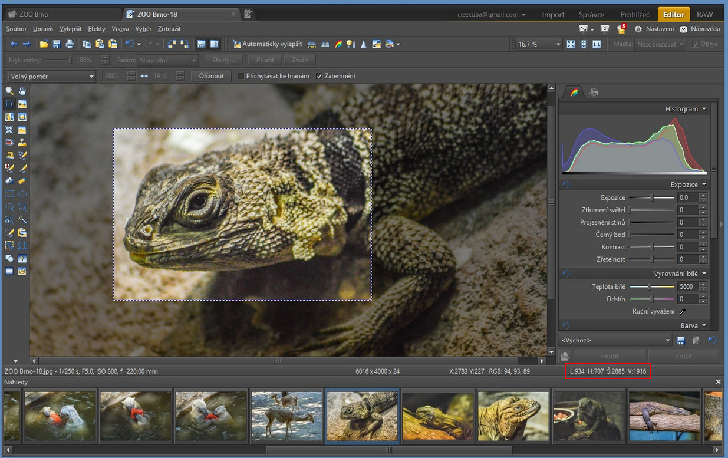Click the Kontrast slider handle
The width and height of the screenshot is (728, 458).
pos(651,247)
